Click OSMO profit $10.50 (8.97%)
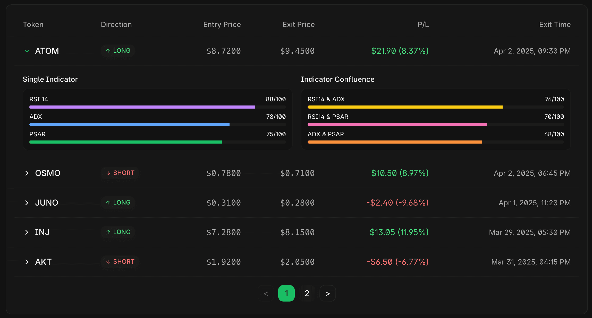Viewport: 592px width, 318px height. (x=400, y=173)
